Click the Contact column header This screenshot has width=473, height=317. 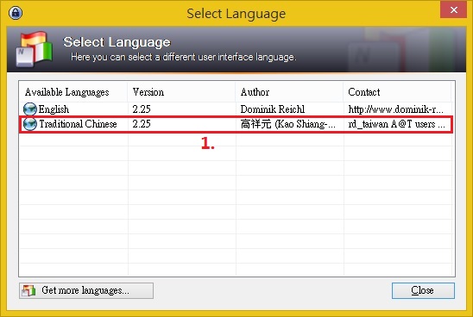(397, 92)
